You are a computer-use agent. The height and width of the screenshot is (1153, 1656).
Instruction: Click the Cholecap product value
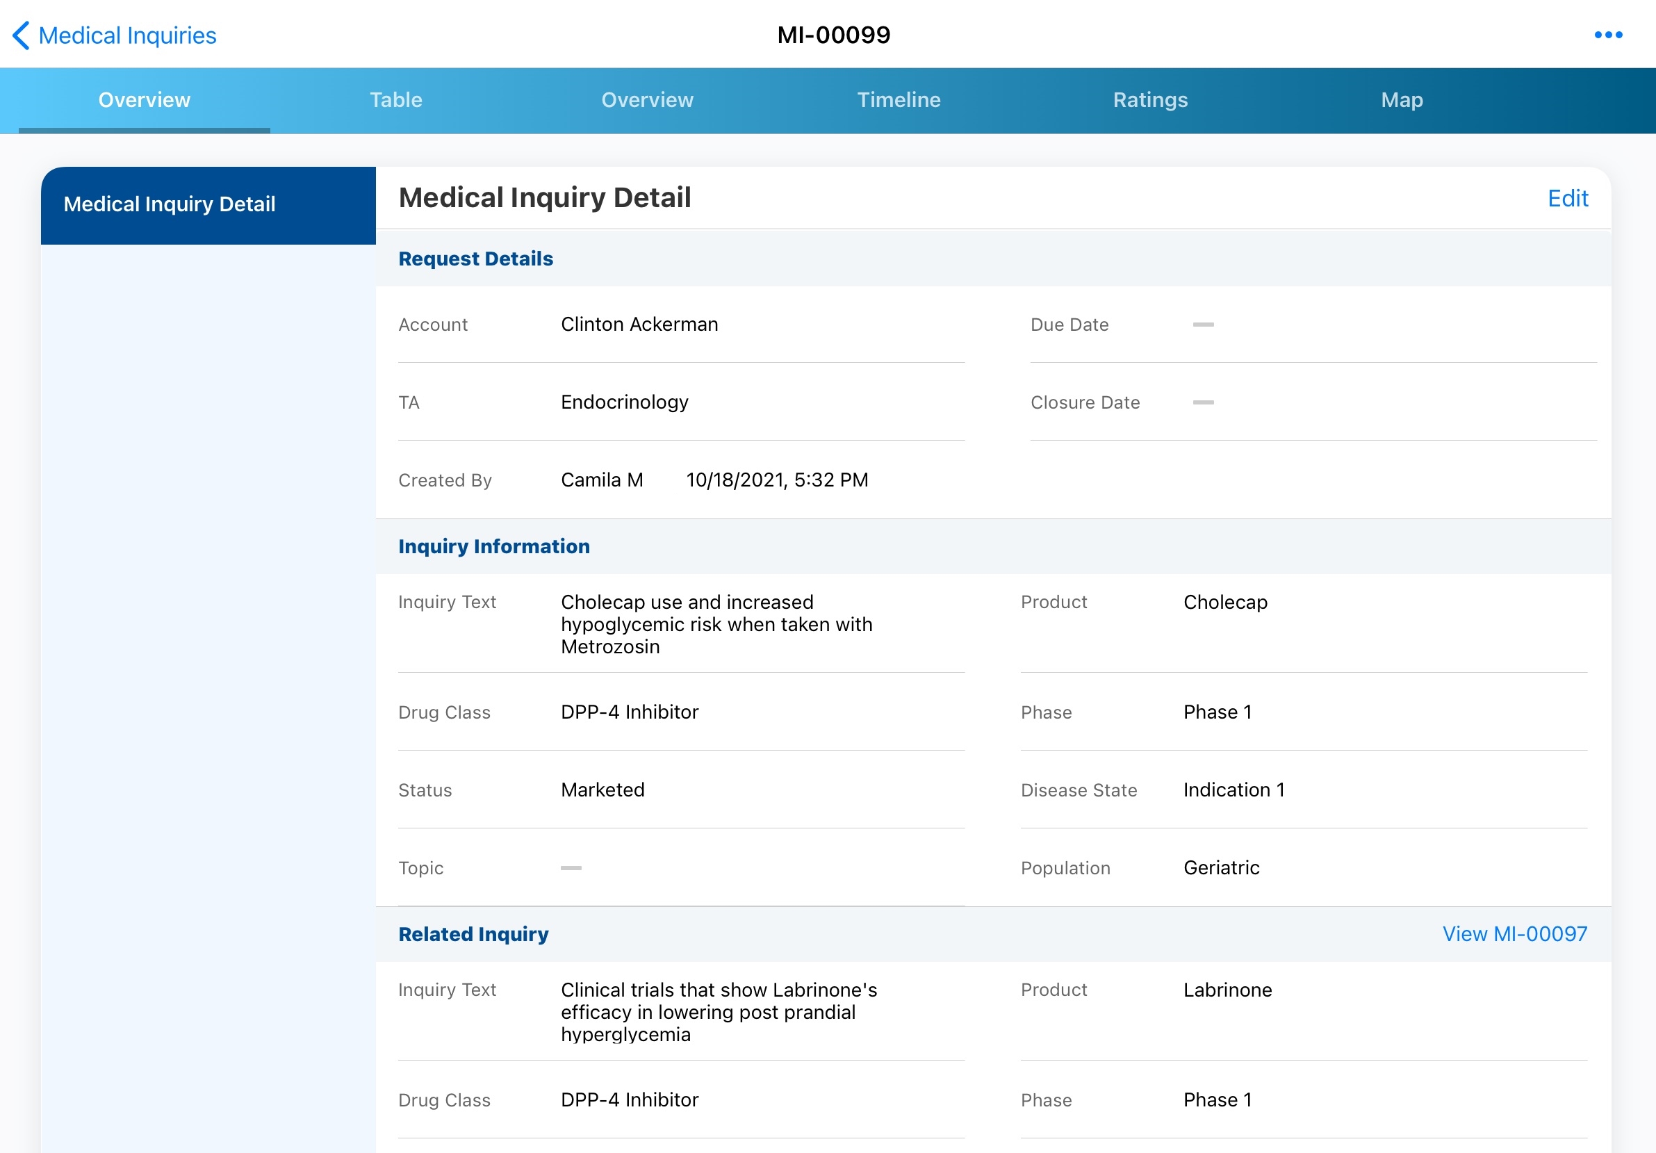coord(1224,602)
